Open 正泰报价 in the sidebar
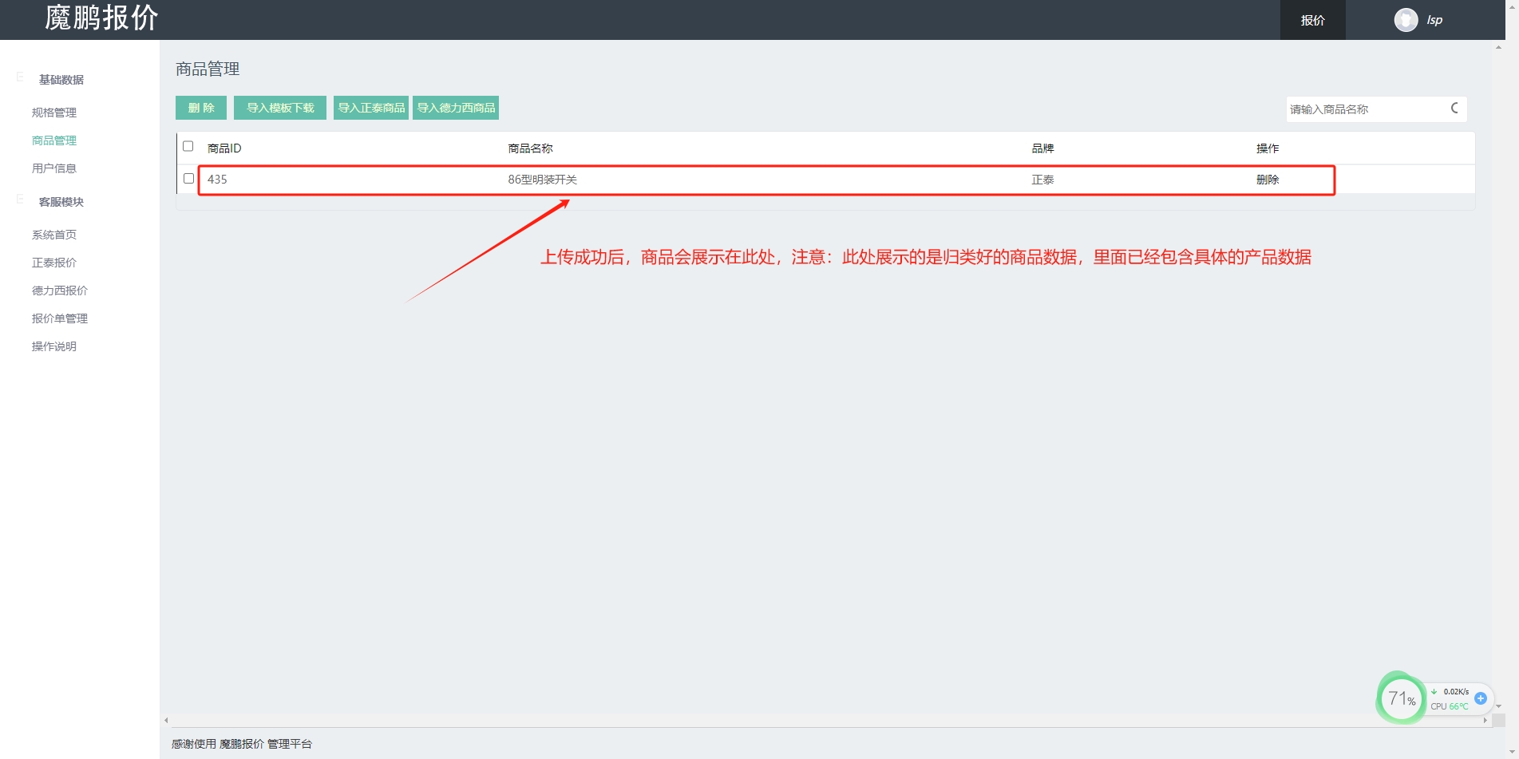The height and width of the screenshot is (759, 1519). (x=54, y=263)
